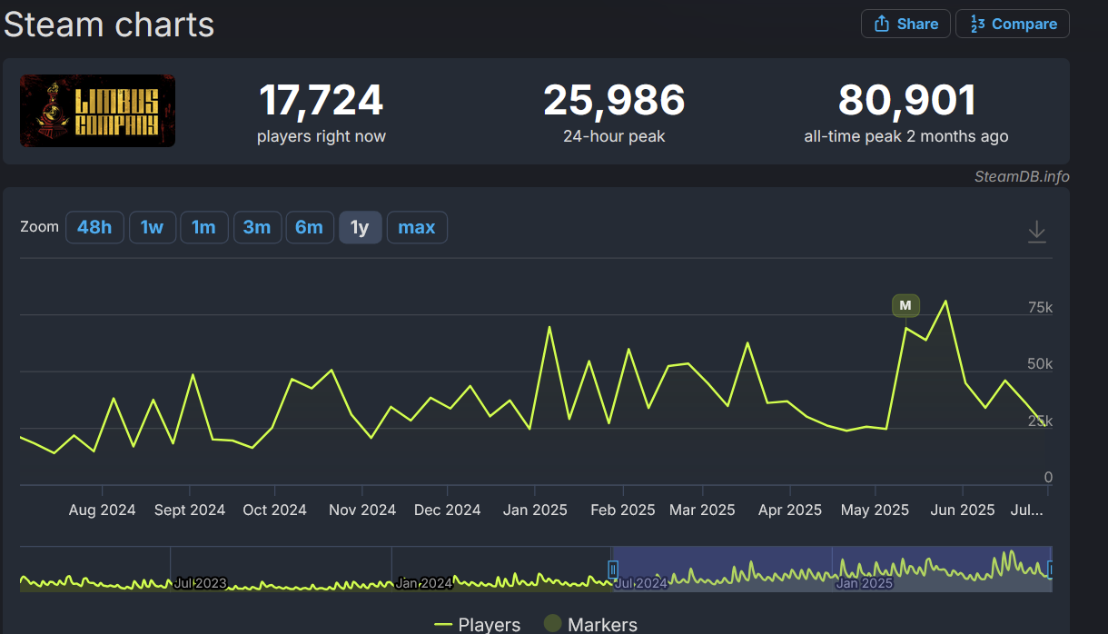Click the Feb 2025 axis label
Screen dimensions: 1108x634
point(623,510)
